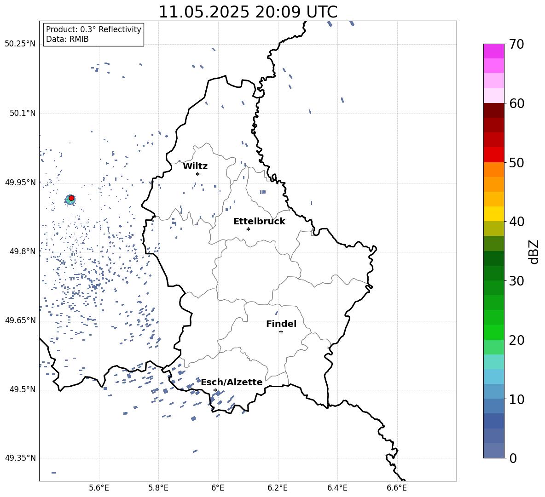Click the 10 tick on colorbar
The image size is (545, 497).
tap(516, 399)
